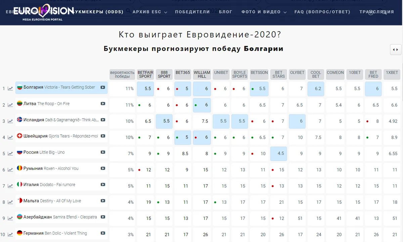Play the Roxen - Alcohol You video
This screenshot has height=242, width=403.
coord(103,168)
